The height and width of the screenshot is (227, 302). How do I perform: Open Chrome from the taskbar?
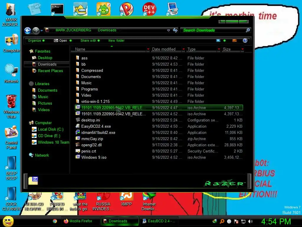pos(55,221)
